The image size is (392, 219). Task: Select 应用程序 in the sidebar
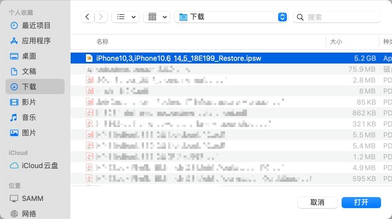[35, 41]
